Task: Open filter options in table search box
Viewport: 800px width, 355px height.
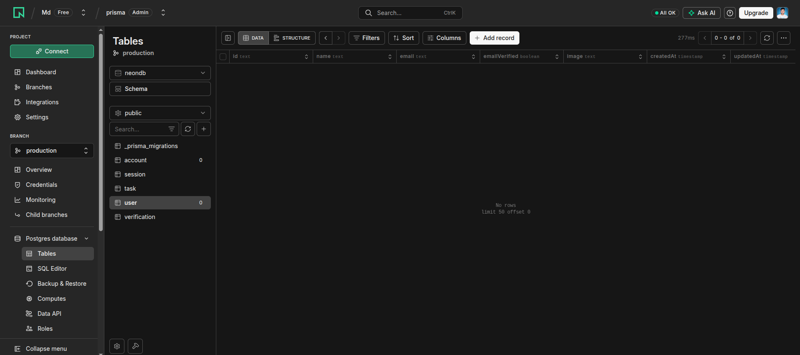Action: (x=172, y=129)
